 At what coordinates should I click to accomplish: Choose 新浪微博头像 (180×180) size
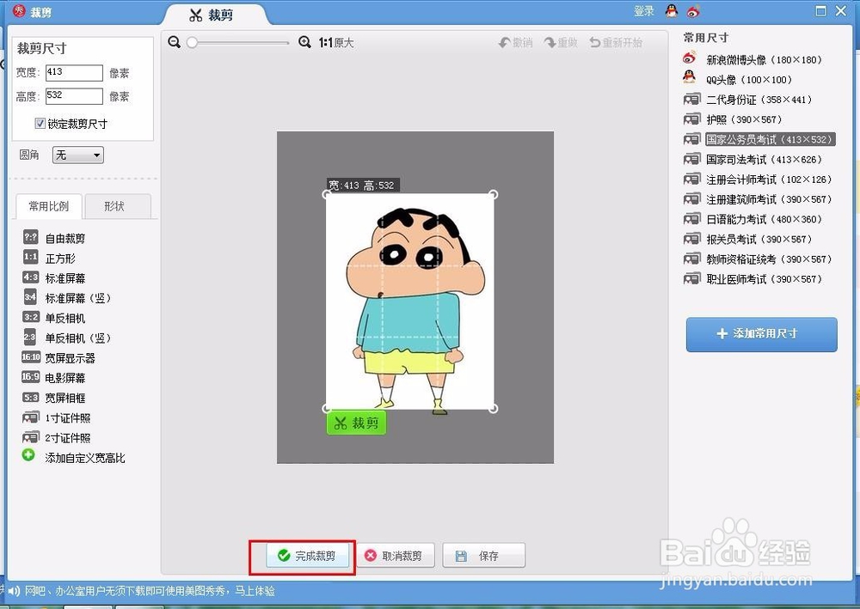[752, 59]
